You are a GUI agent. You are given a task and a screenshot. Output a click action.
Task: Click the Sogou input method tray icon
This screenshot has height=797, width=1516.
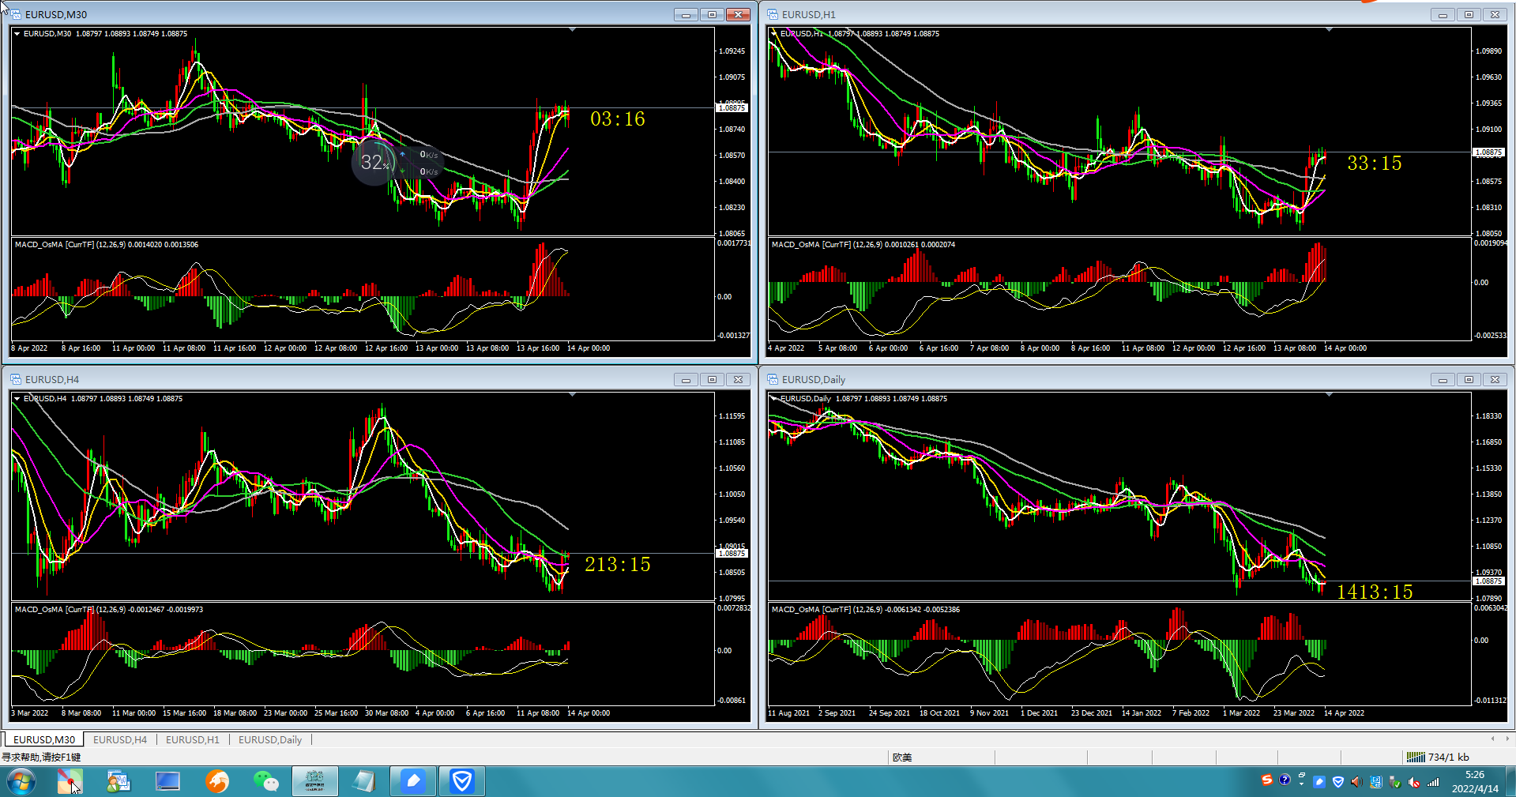click(1267, 780)
